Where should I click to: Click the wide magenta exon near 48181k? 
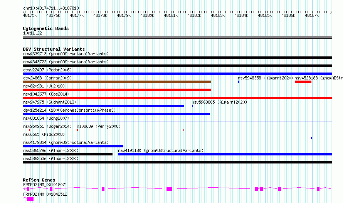pyautogui.click(x=169, y=189)
